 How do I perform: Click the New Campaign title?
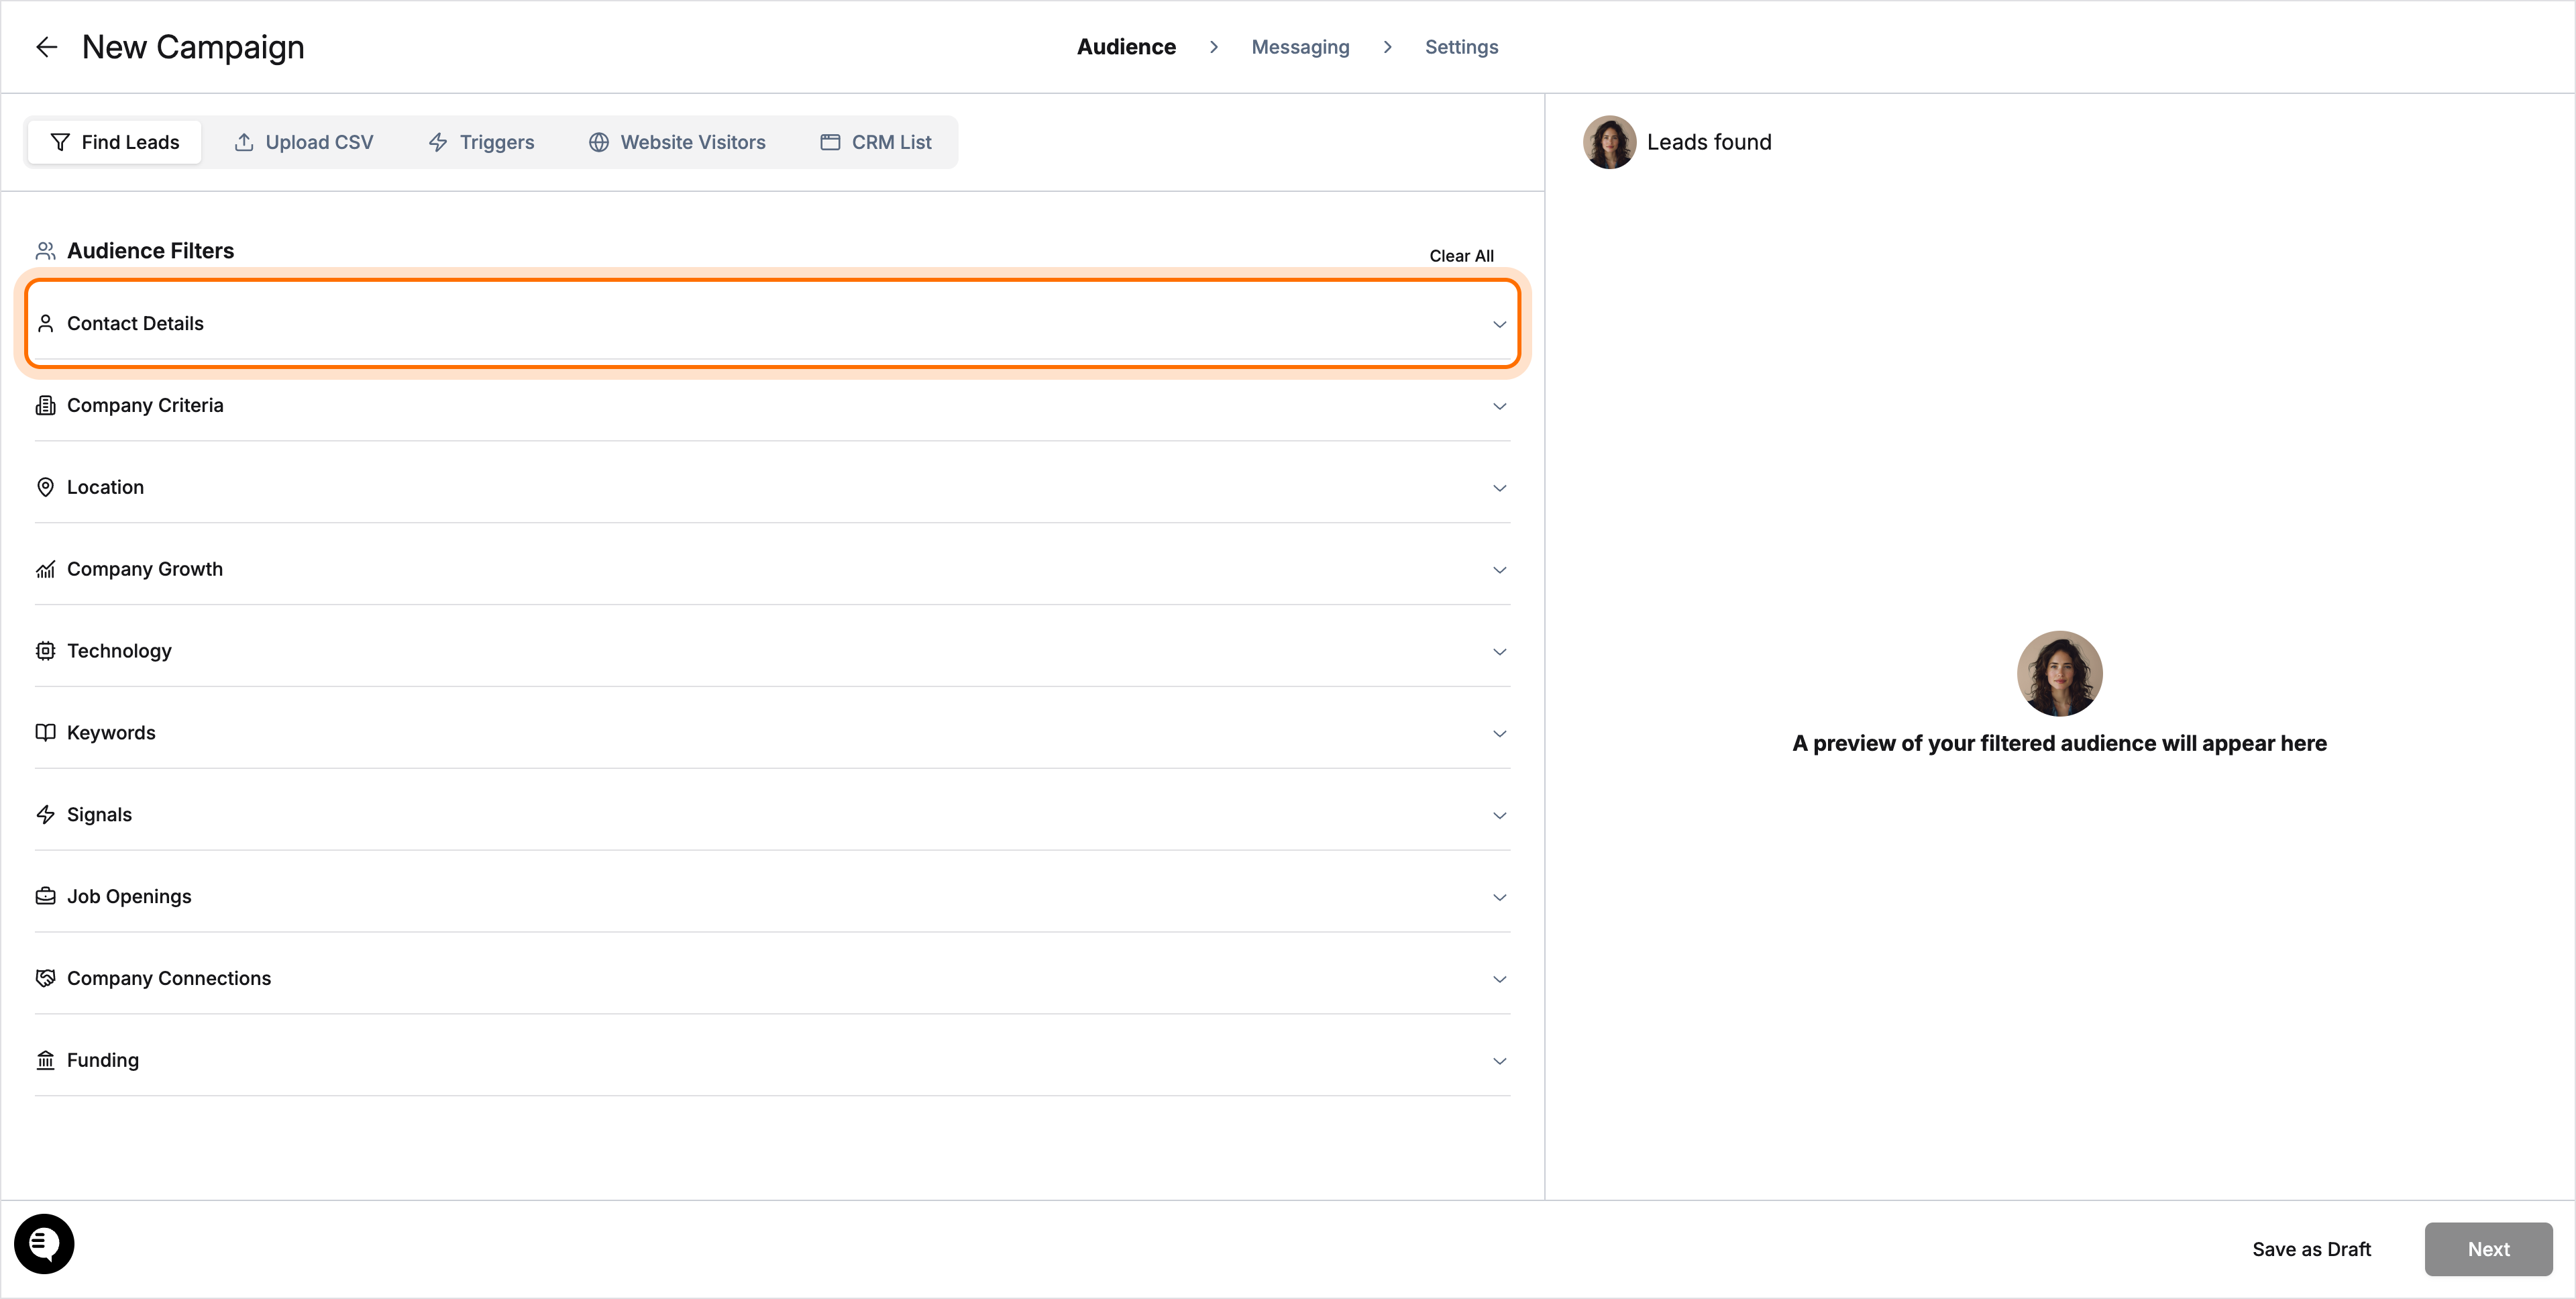point(193,47)
